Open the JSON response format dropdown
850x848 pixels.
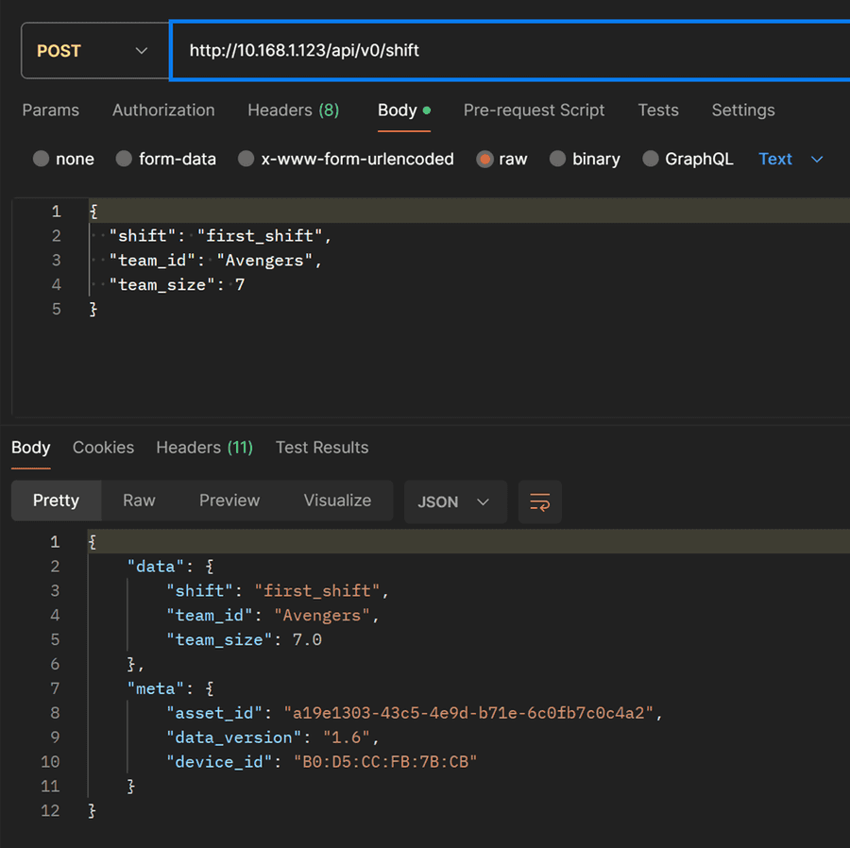[x=455, y=501]
